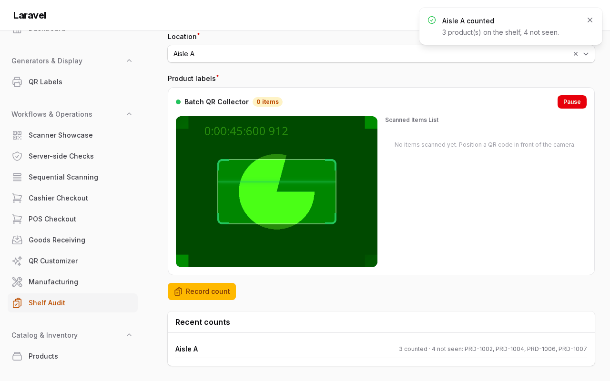Click the Recent counts heading
610x381 pixels.
point(203,322)
